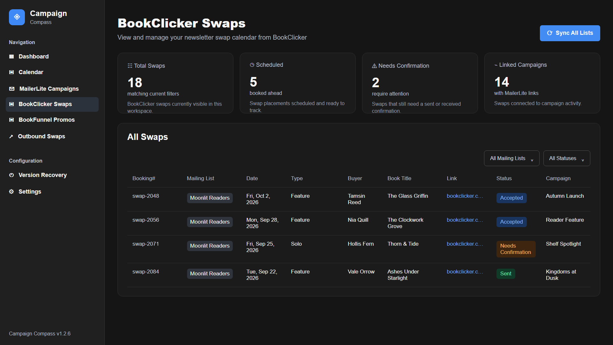The image size is (613, 345).
Task: Click Kingdoms at Dusk campaign cell
Action: (x=561, y=275)
